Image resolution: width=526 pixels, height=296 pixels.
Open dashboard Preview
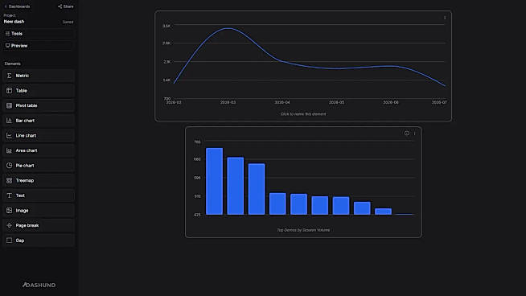[39, 46]
